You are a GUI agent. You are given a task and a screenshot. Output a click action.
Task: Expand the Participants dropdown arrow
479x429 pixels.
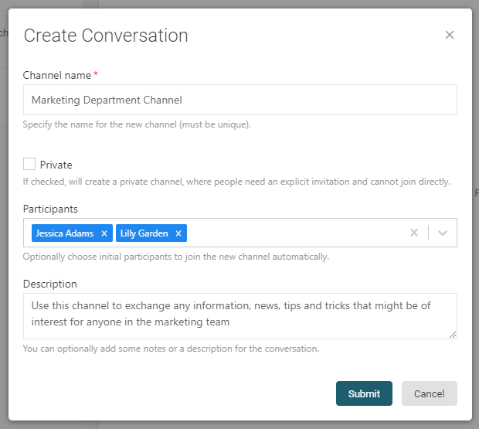click(x=443, y=233)
